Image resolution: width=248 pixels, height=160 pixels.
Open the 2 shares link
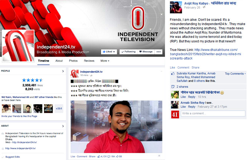click(182, 87)
